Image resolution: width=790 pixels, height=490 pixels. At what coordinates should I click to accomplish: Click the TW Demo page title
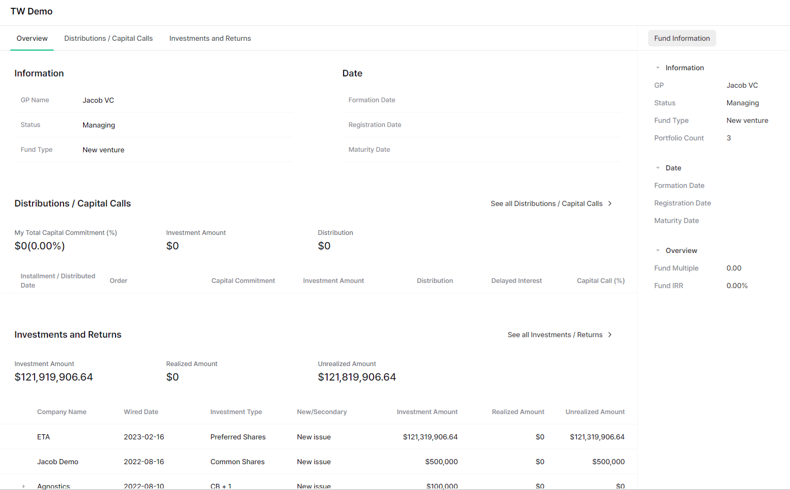coord(31,11)
